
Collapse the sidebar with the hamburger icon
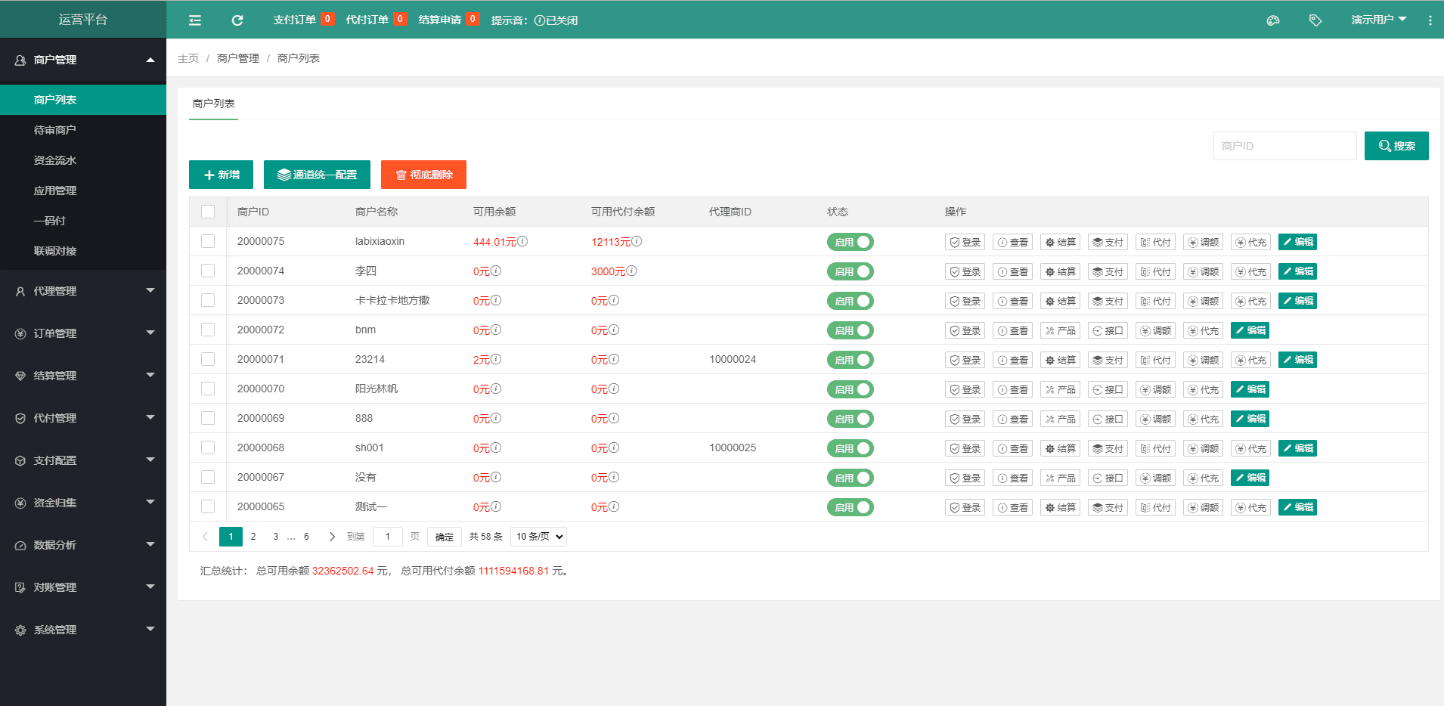(195, 20)
